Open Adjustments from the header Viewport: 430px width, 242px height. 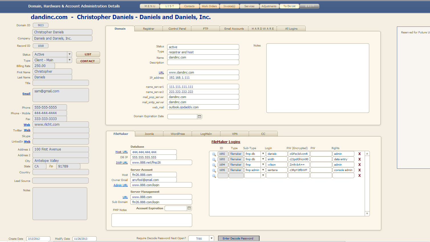269,6
